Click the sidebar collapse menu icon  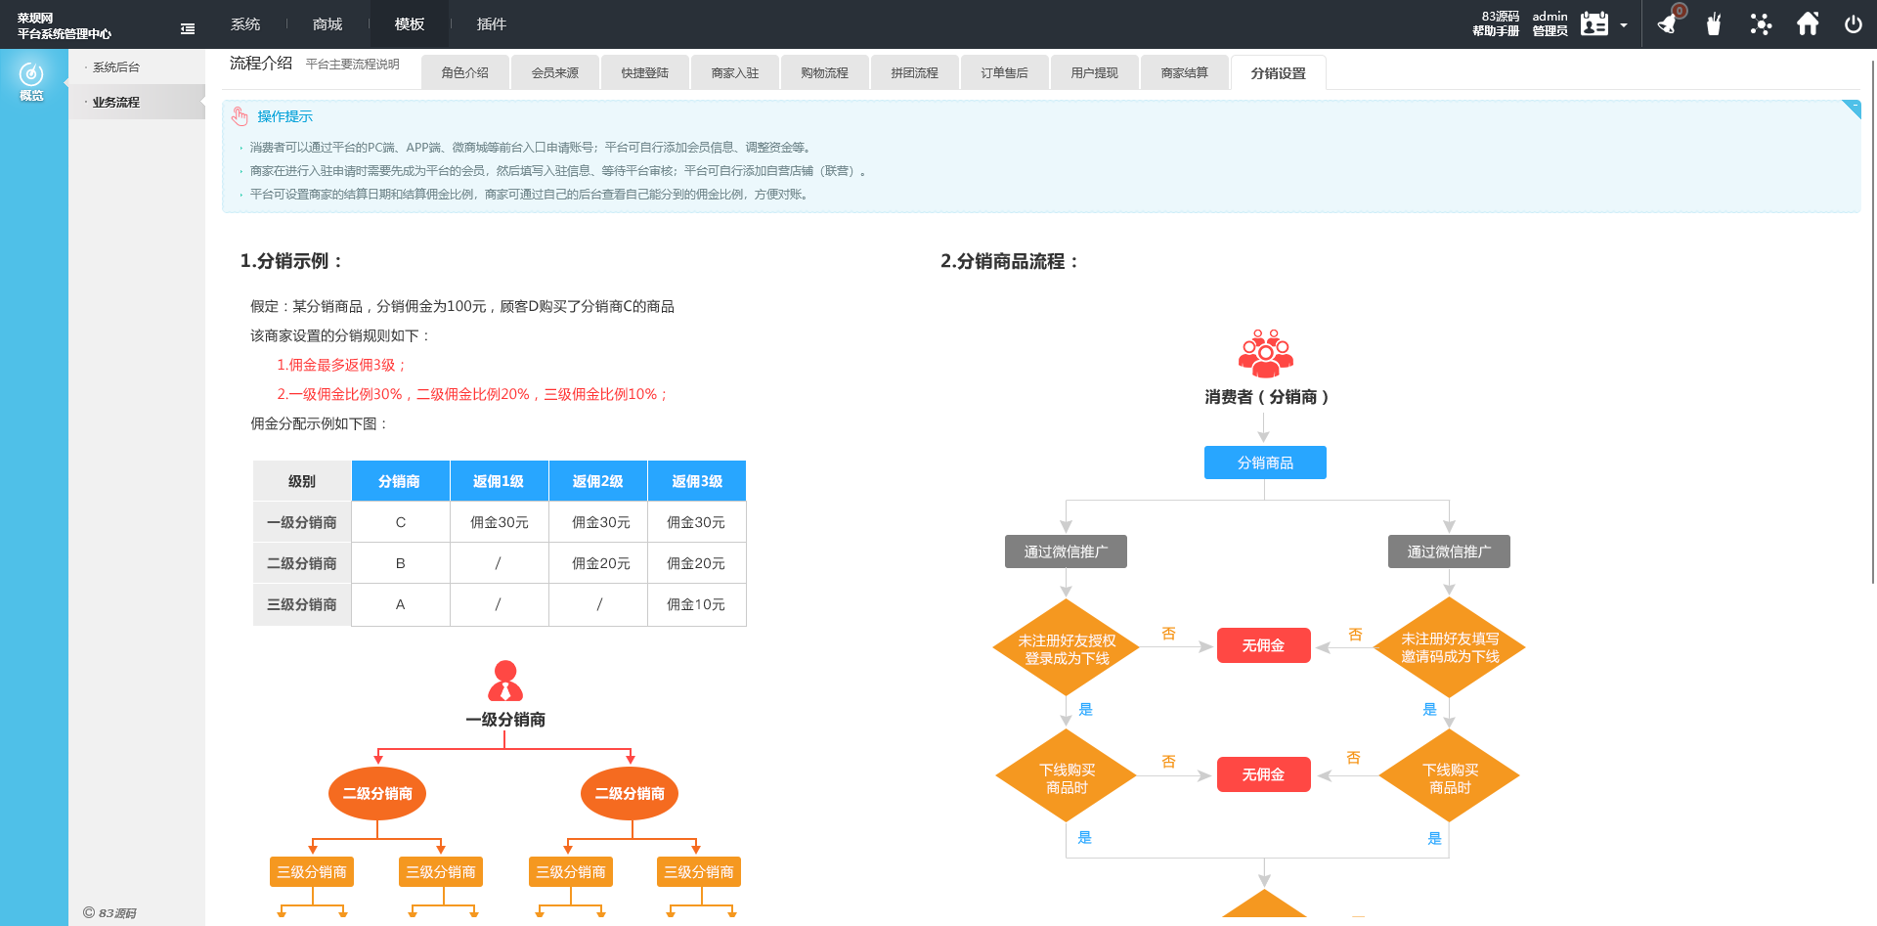pyautogui.click(x=188, y=29)
